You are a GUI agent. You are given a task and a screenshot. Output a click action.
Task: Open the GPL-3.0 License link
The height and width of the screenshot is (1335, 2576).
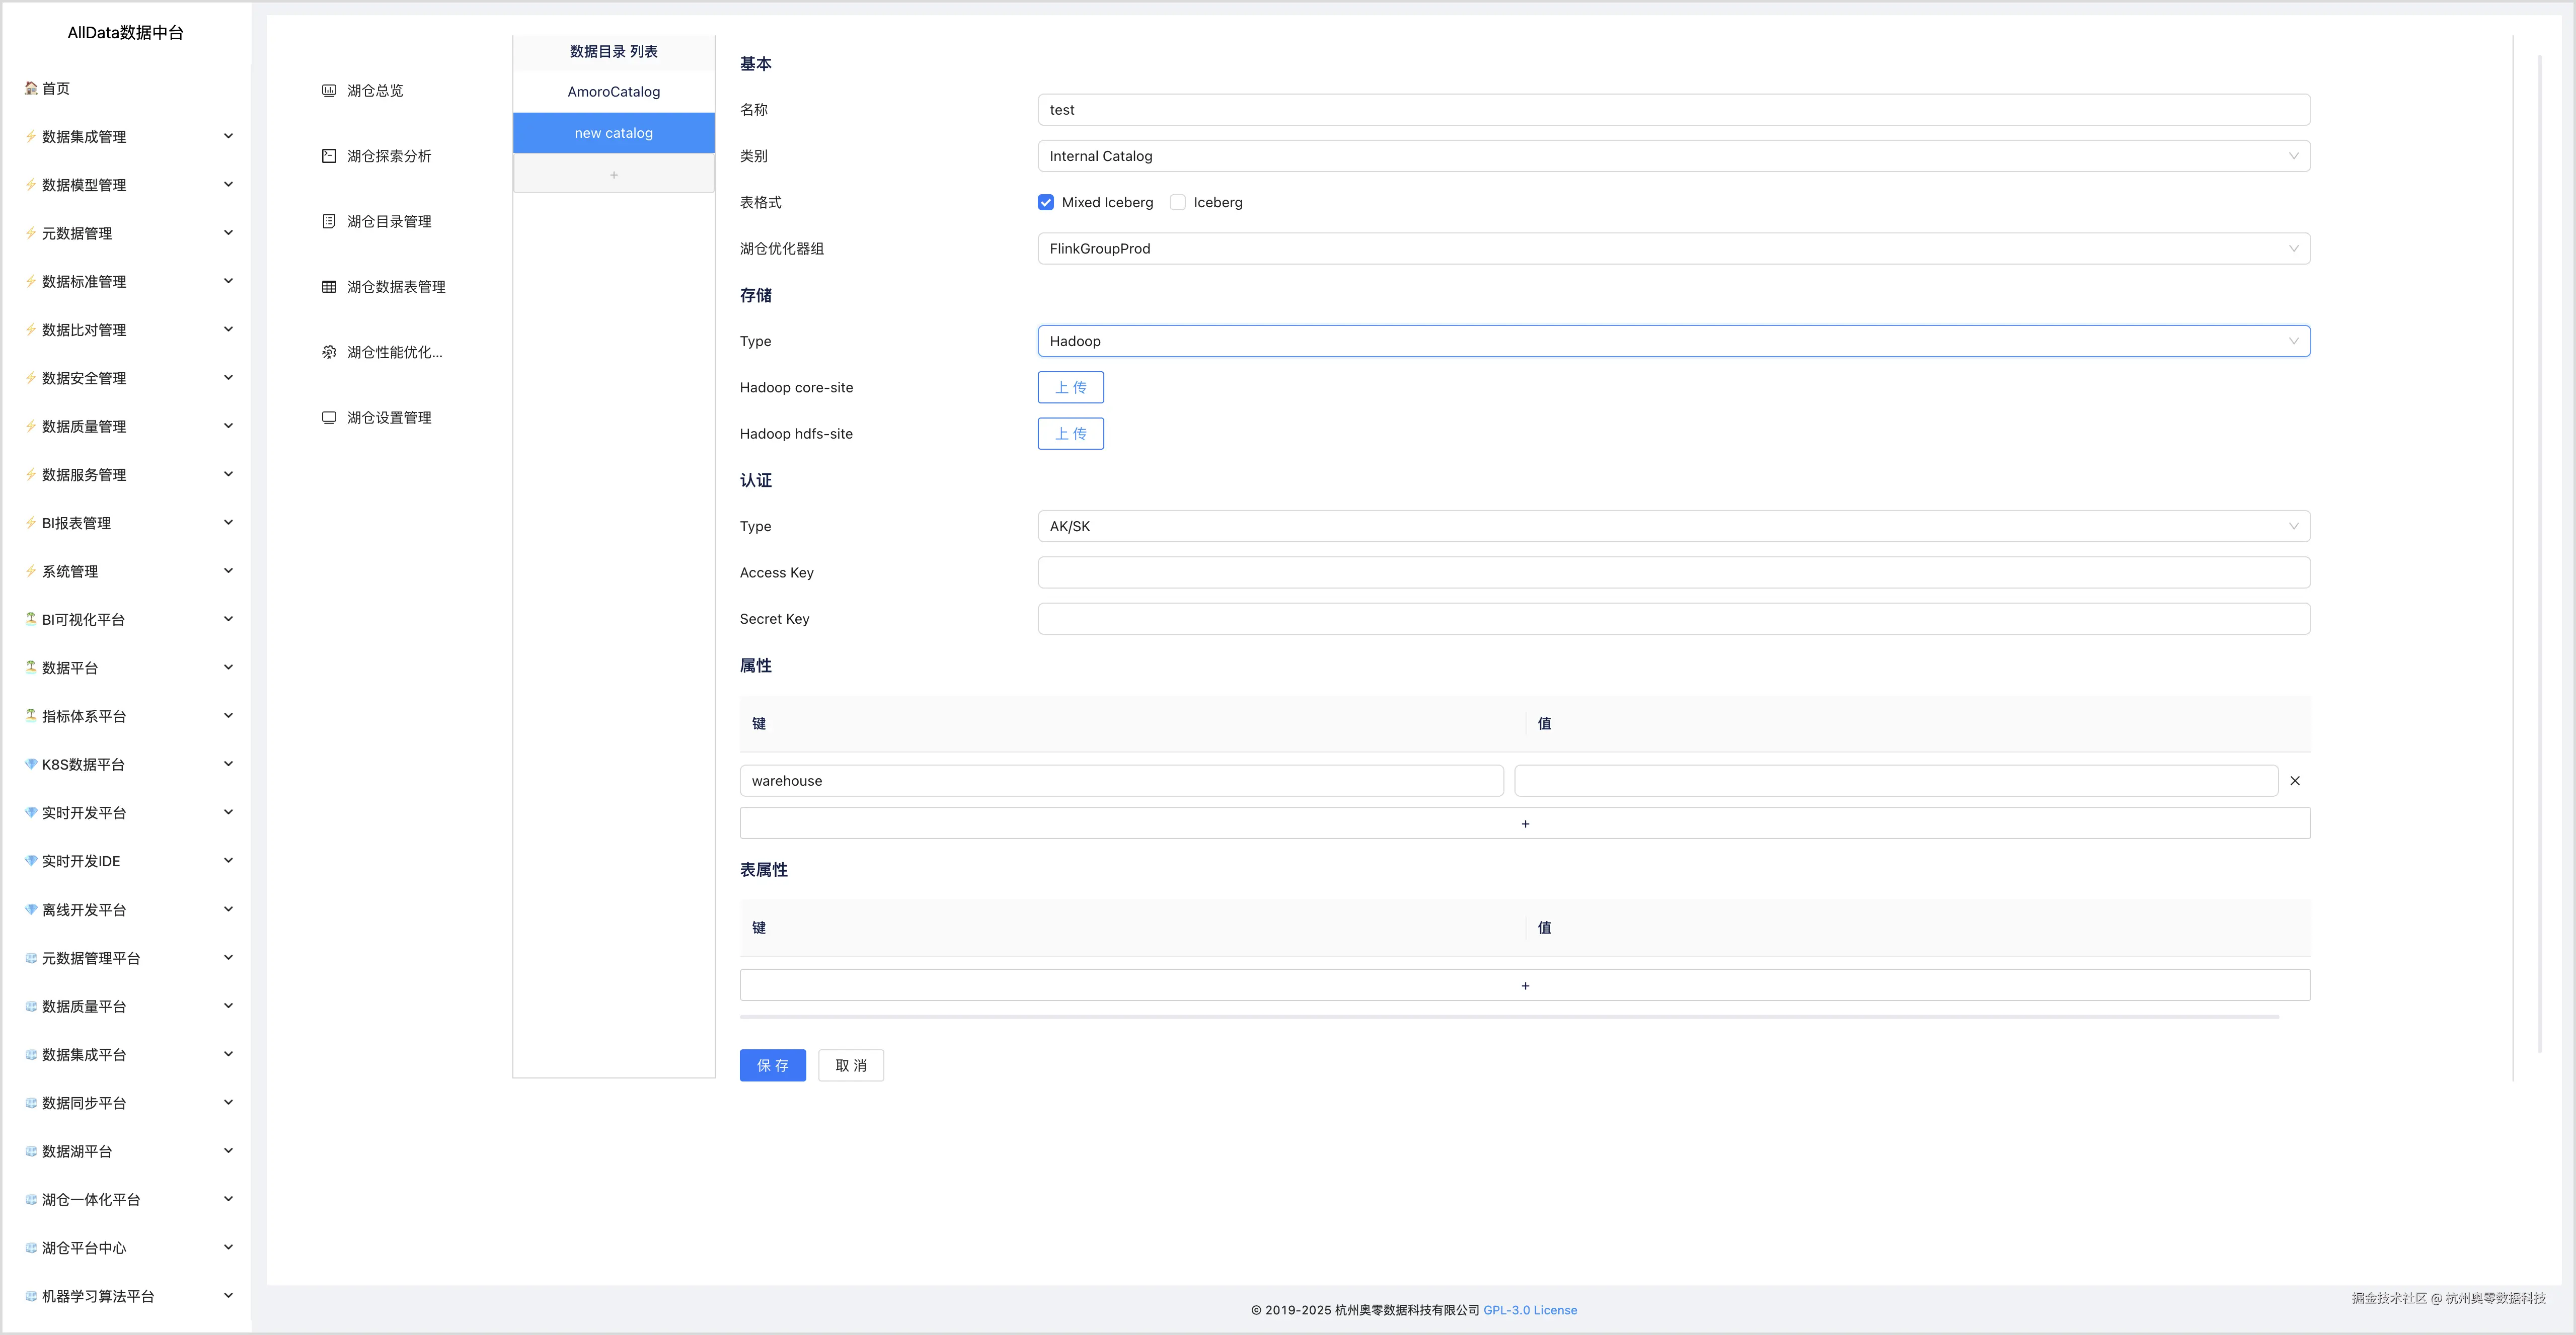point(1529,1310)
